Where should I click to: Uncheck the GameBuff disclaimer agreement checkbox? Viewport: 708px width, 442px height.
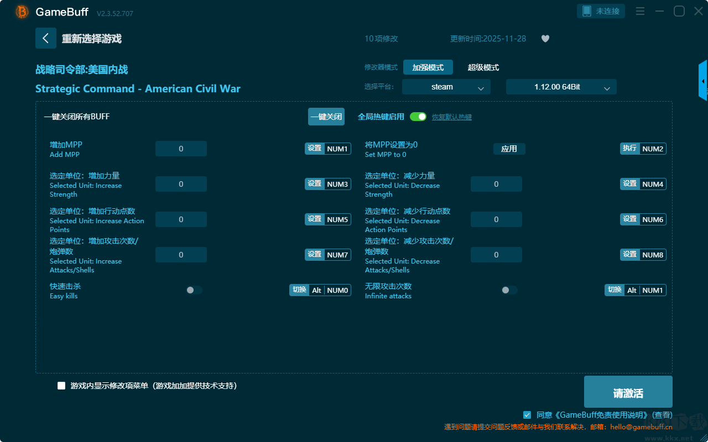(527, 414)
